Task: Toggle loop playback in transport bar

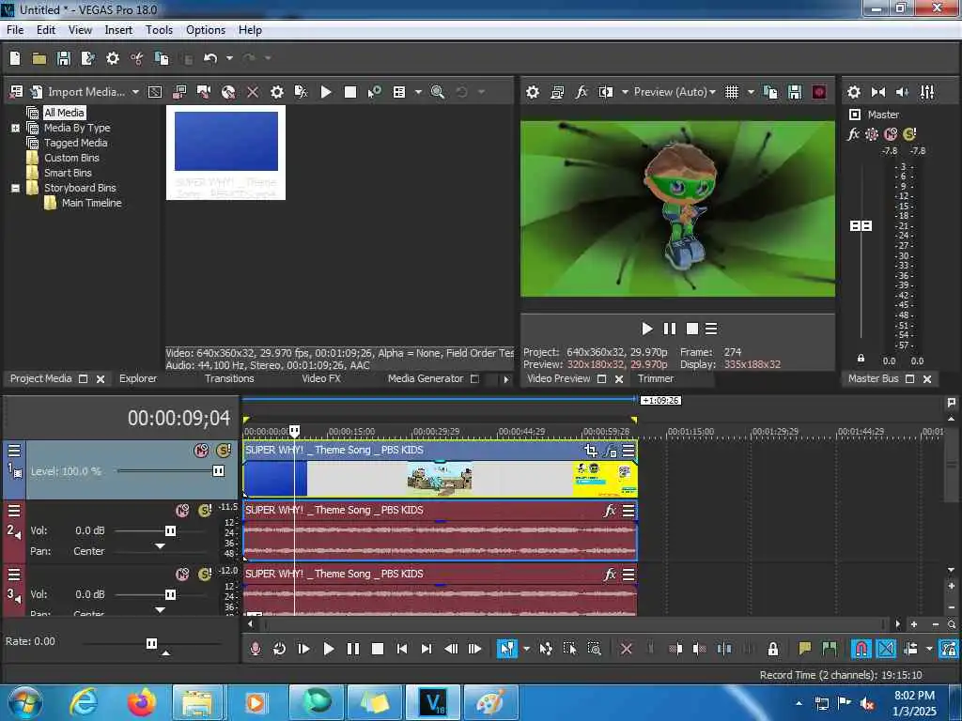Action: pos(279,649)
